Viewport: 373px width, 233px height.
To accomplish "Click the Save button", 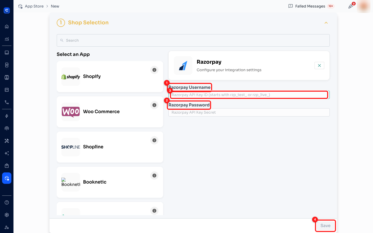I will [x=325, y=225].
